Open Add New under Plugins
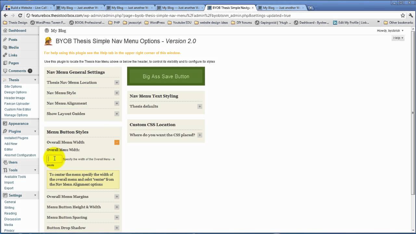 [11, 144]
